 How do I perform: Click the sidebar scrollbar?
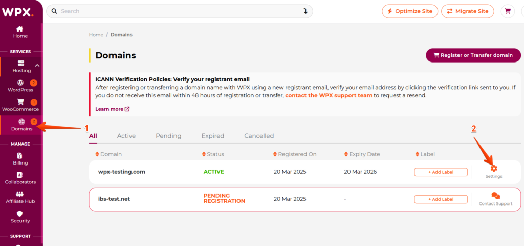[x=41, y=133]
